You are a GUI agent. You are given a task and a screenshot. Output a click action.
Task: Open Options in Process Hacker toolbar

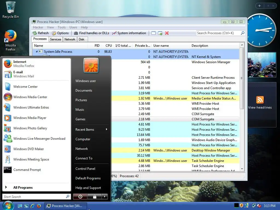60,33
